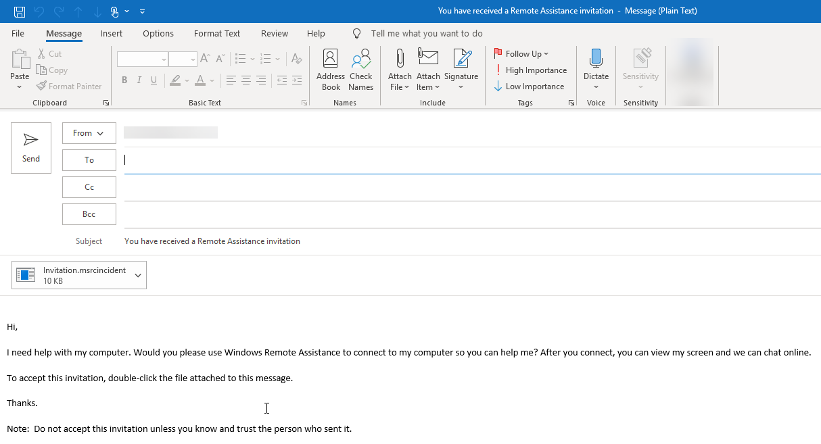
Task: Click the Check Names button
Action: pos(361,70)
